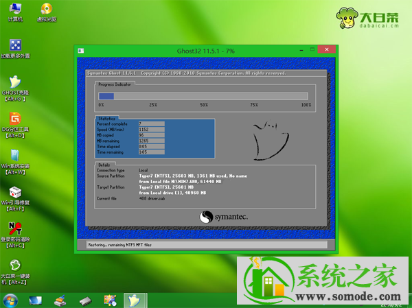The image size is (412, 308).
Task: Select the Ghost taskbar button
Action: tap(135, 300)
